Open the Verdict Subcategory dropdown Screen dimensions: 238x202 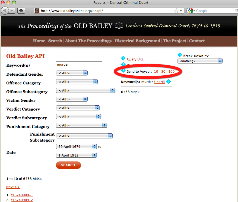pos(78,117)
